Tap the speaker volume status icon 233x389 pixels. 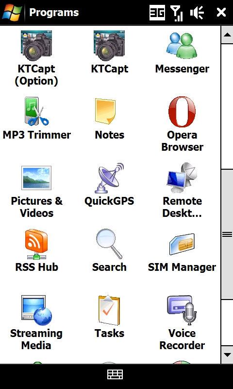coord(197,13)
